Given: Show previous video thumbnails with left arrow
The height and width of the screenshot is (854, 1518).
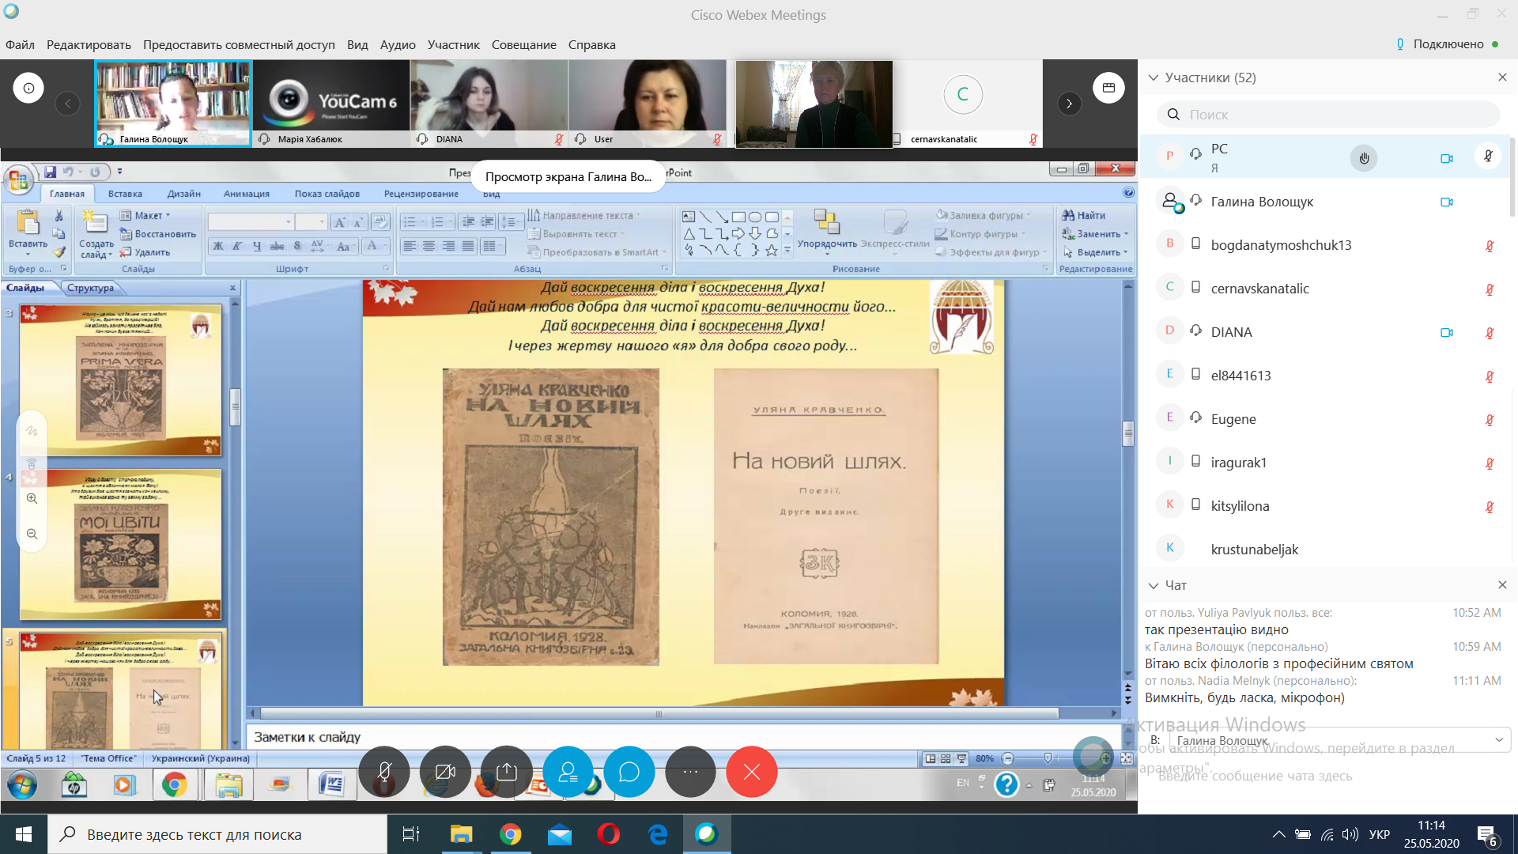Looking at the screenshot, I should click(67, 104).
